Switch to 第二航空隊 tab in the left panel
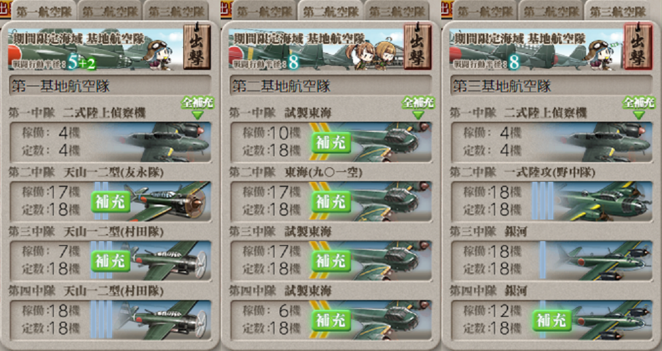 click(110, 11)
